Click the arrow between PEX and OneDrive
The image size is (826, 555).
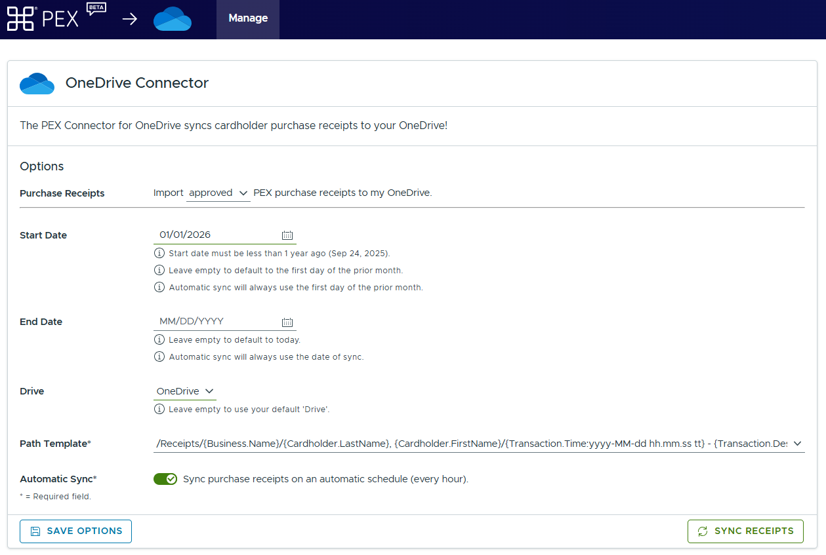point(130,18)
